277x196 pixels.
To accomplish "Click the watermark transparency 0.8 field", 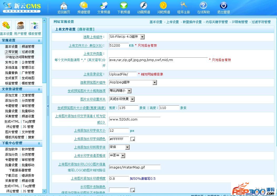I will click(x=119, y=178).
